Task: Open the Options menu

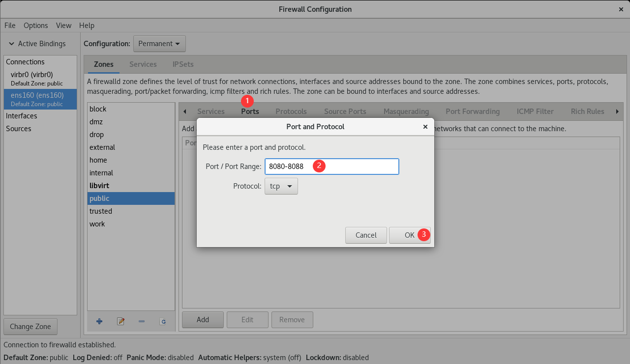Action: (36, 26)
